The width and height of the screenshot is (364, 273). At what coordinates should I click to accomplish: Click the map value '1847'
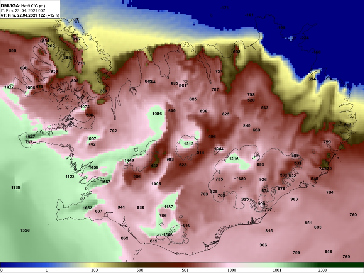coord(30,137)
